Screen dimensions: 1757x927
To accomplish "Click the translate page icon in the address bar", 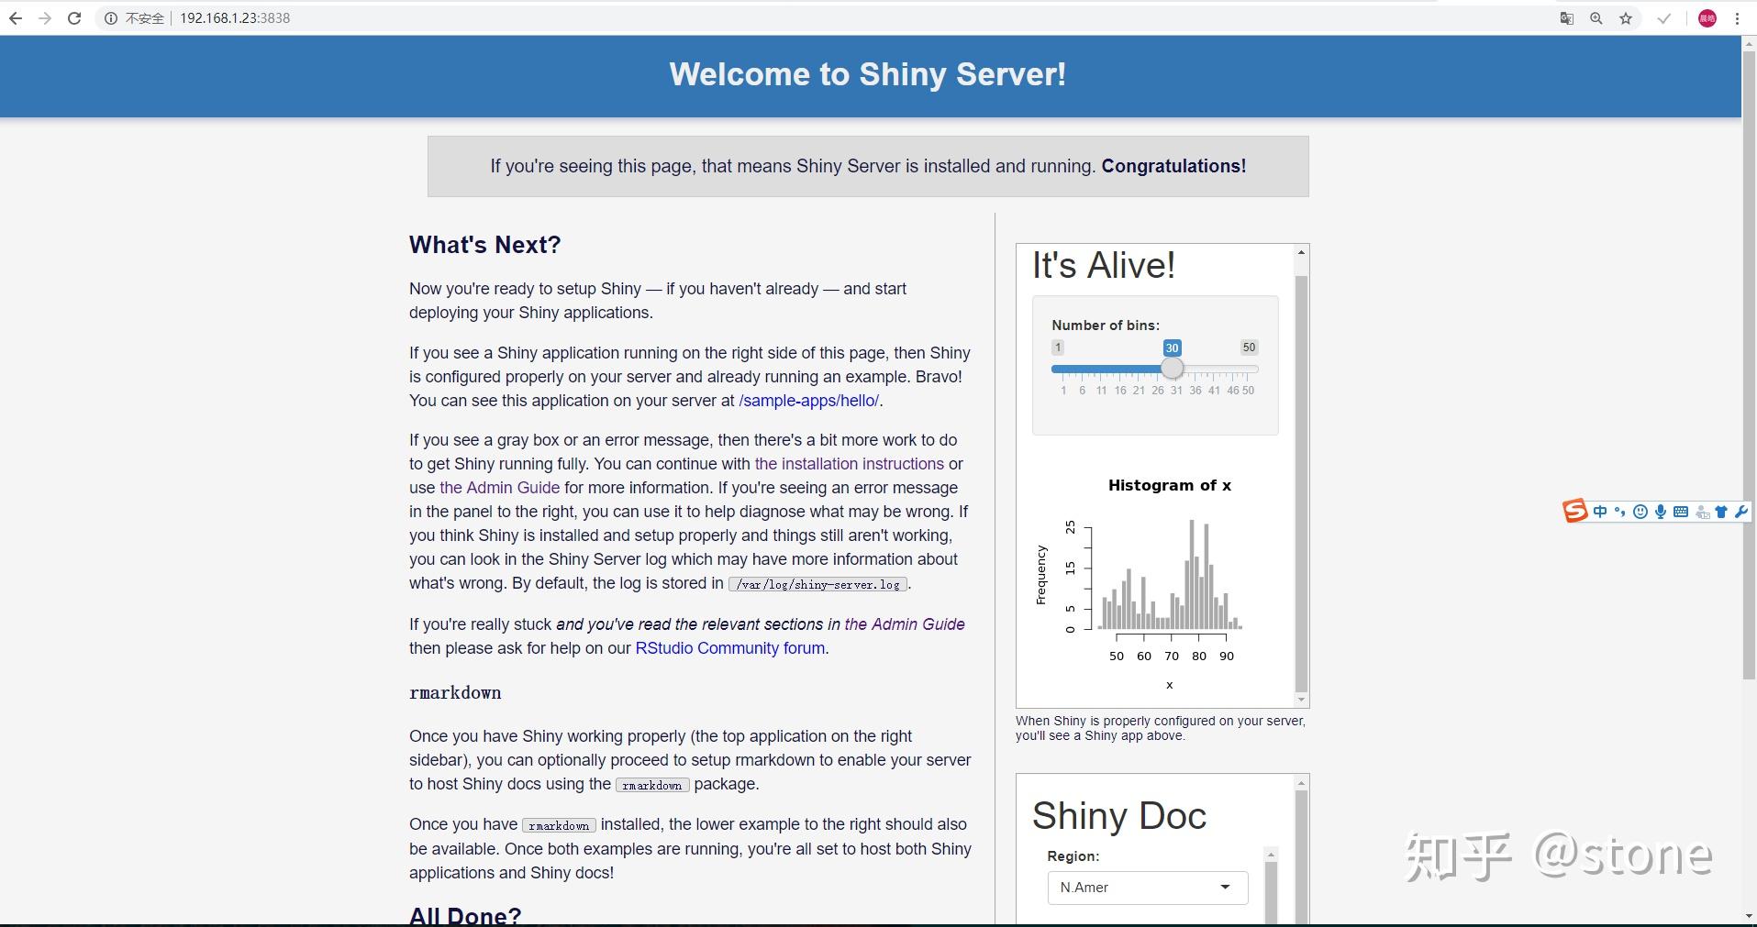I will [x=1566, y=17].
